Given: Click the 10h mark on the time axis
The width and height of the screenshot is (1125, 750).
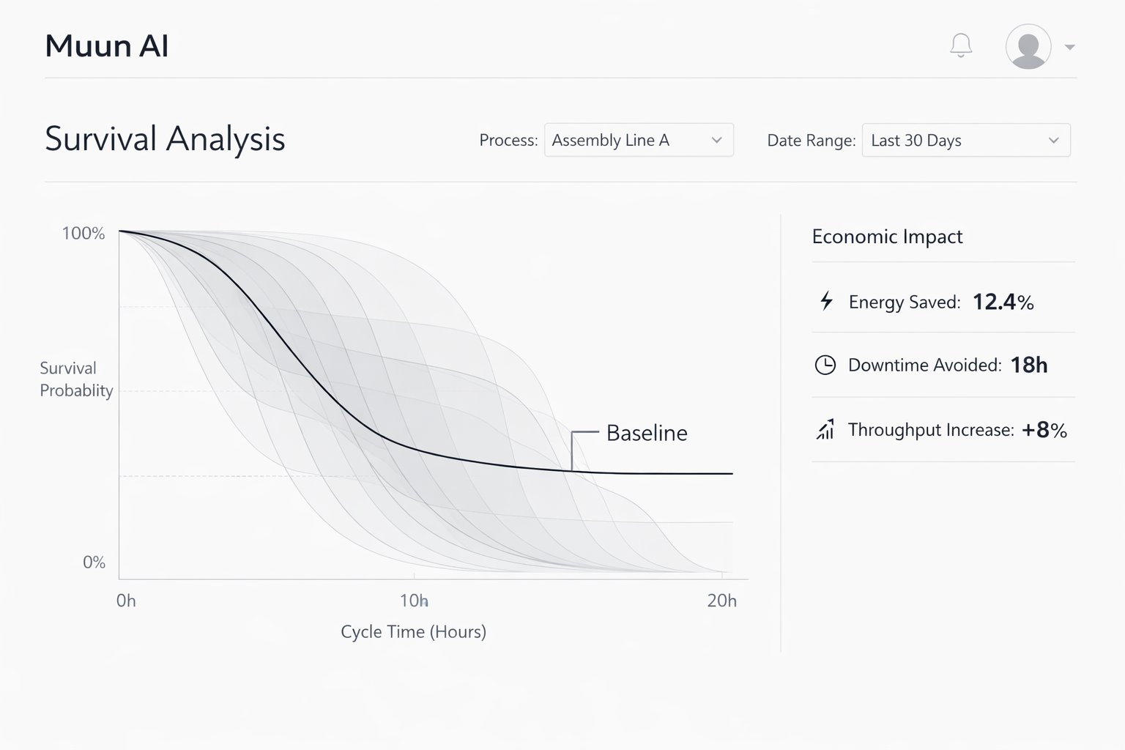Looking at the screenshot, I should 414,601.
